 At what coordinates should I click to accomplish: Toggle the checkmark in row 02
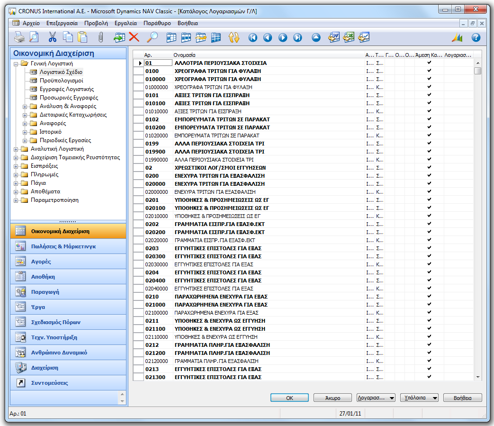[429, 167]
